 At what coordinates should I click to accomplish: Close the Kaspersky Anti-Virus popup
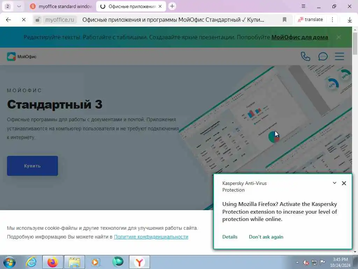[344, 183]
